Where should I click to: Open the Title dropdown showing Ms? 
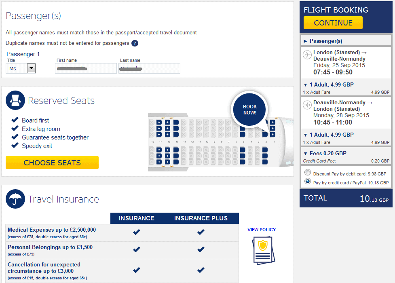[x=21, y=68]
